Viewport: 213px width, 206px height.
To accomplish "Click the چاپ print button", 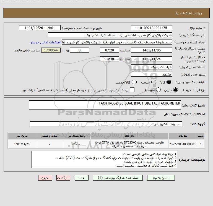I will [82, 178].
